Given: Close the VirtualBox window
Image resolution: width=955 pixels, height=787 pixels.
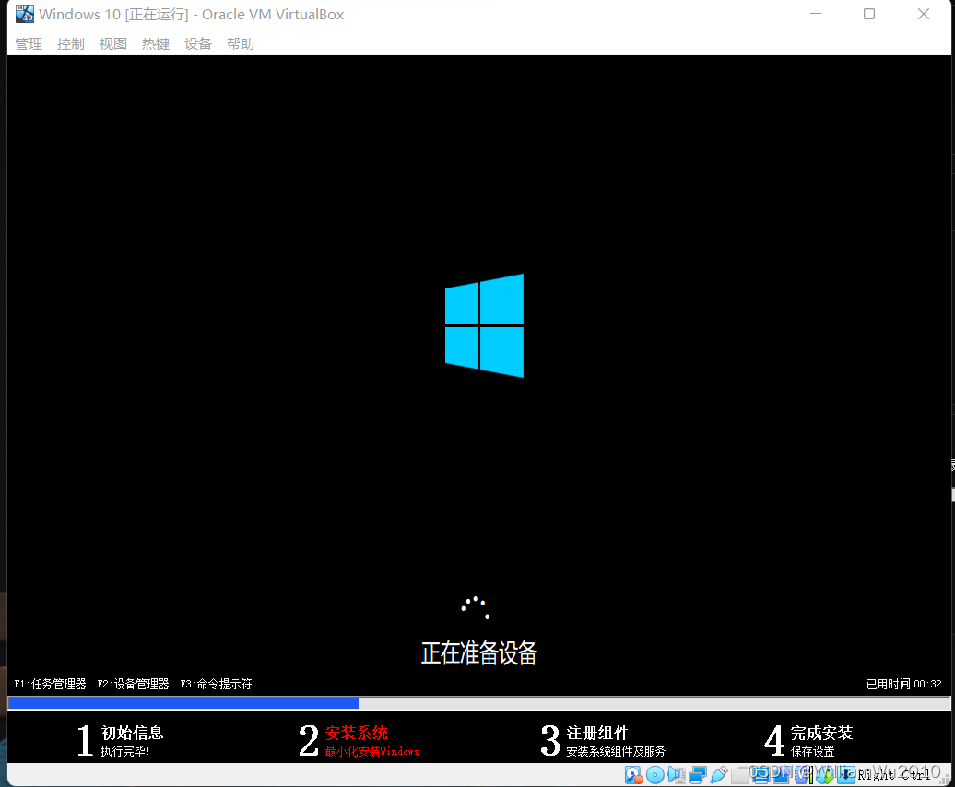Looking at the screenshot, I should 924,14.
